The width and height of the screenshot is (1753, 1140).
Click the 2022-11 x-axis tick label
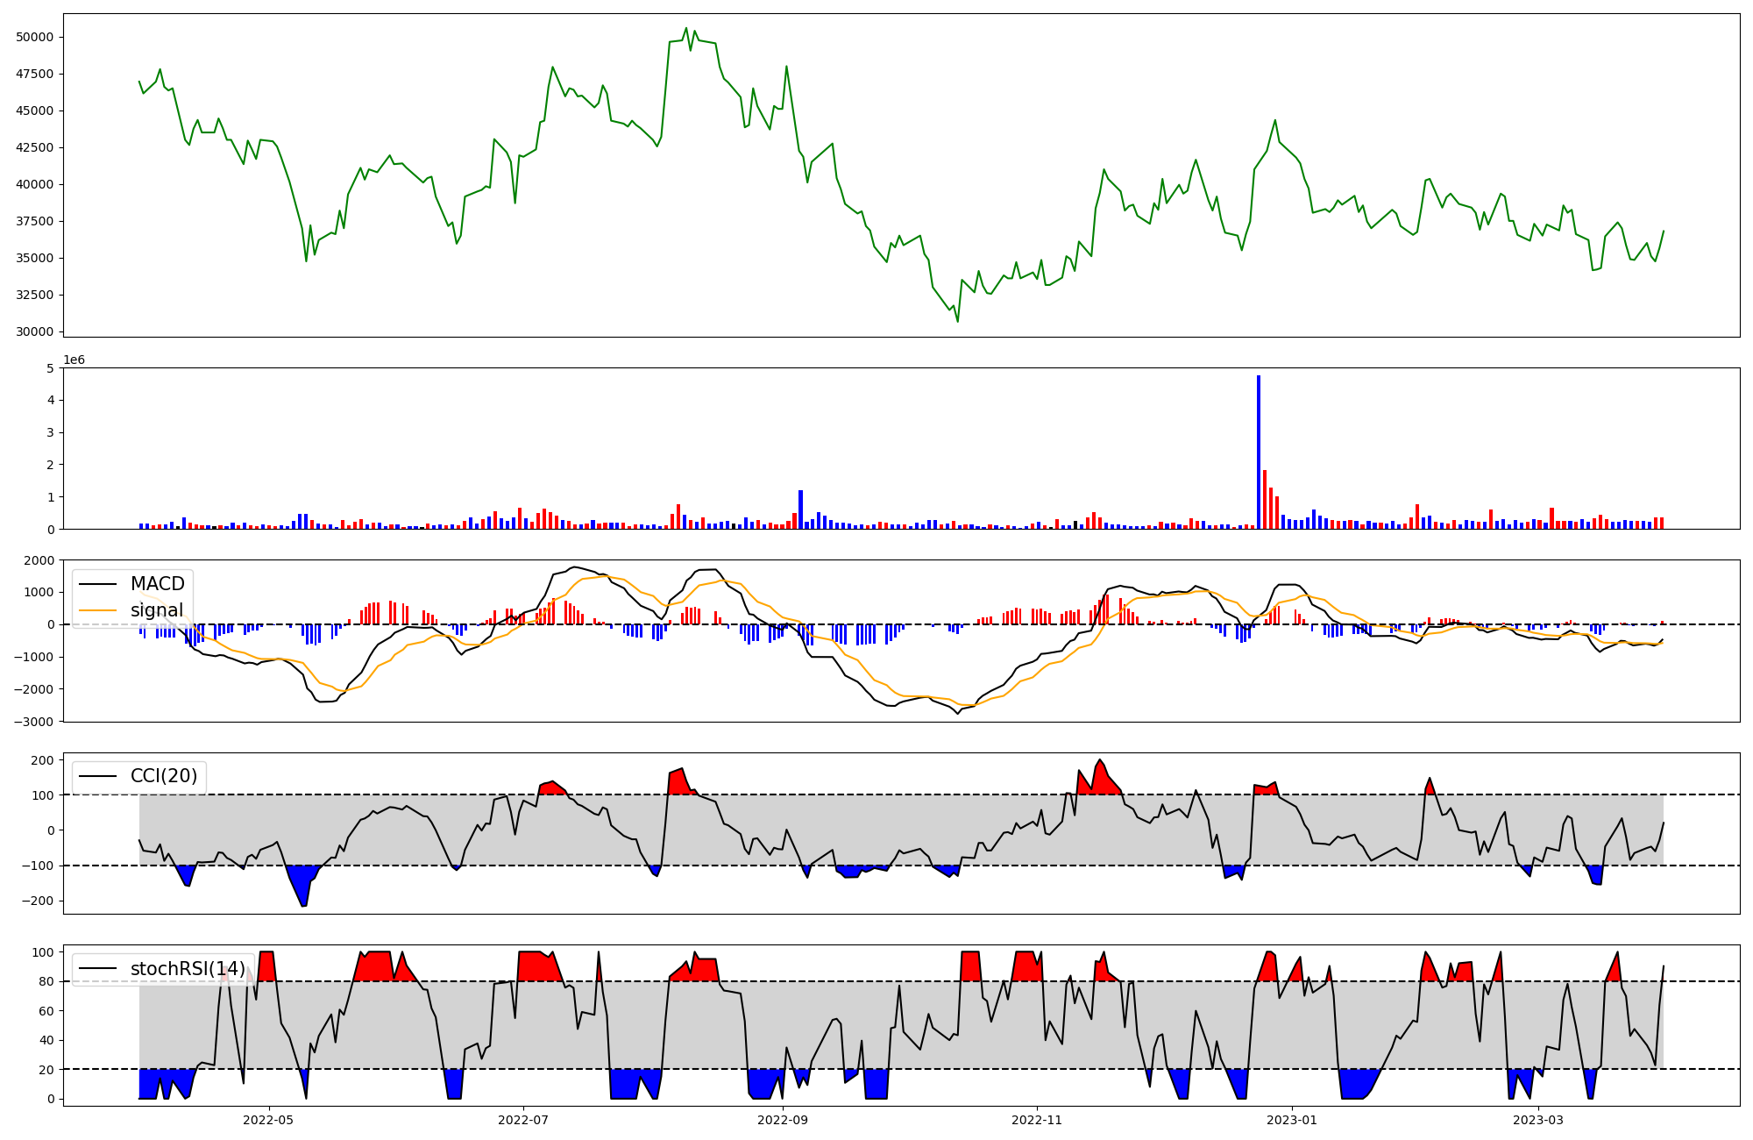(1037, 1120)
